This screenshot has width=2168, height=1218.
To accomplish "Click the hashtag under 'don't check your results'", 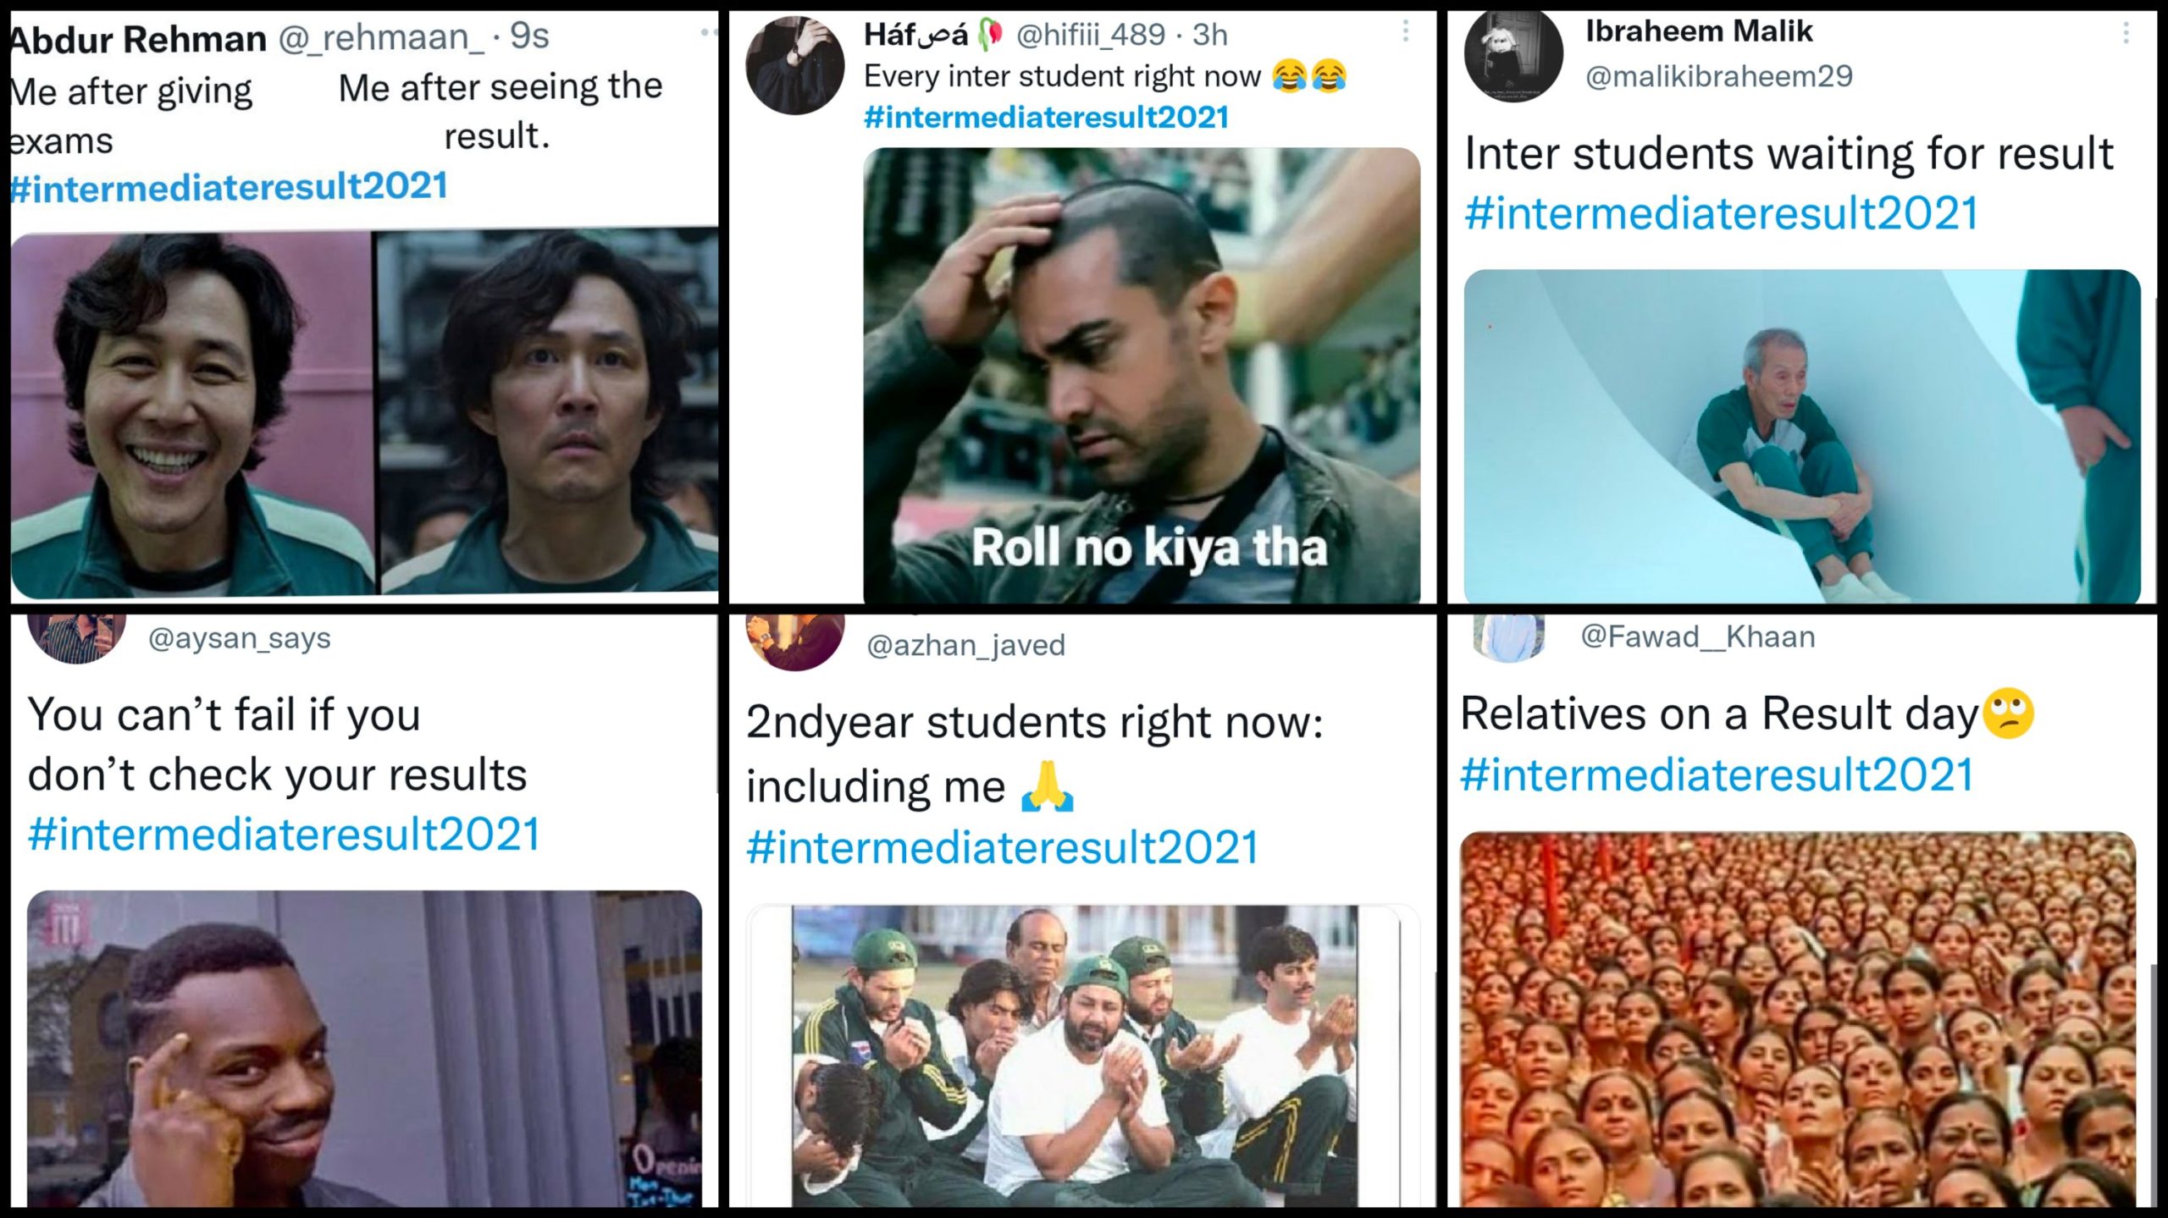I will 284,835.
